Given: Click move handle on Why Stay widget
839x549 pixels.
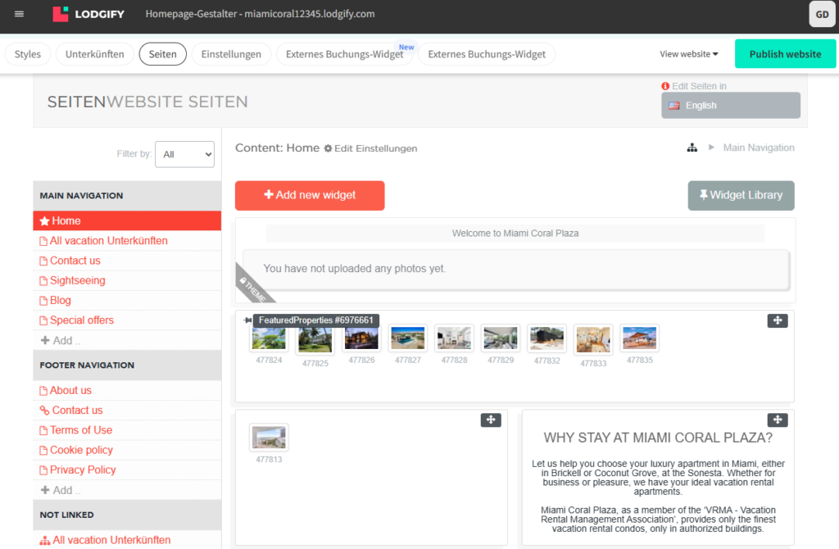Looking at the screenshot, I should 778,420.
